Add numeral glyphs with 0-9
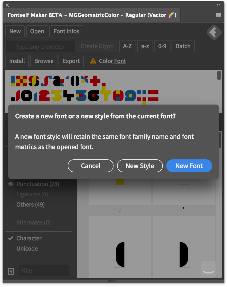The image size is (227, 287). point(162,46)
